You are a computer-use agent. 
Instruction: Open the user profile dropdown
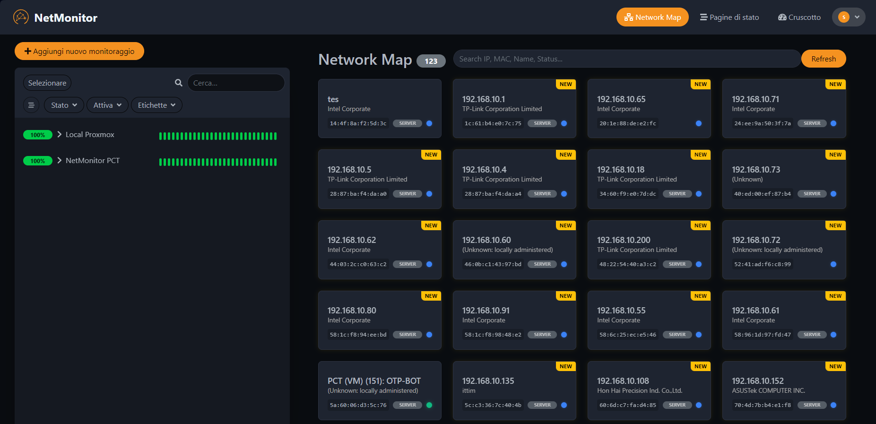pyautogui.click(x=849, y=17)
